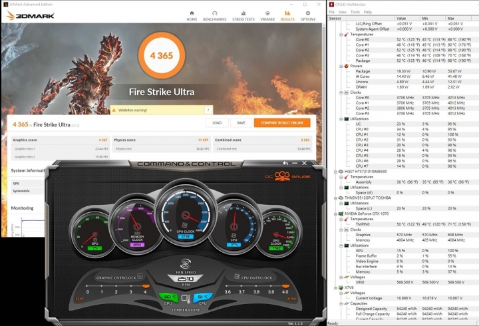Viewport: 479px width, 326px height.
Task: Go to the VRMark tab
Action: point(267,16)
